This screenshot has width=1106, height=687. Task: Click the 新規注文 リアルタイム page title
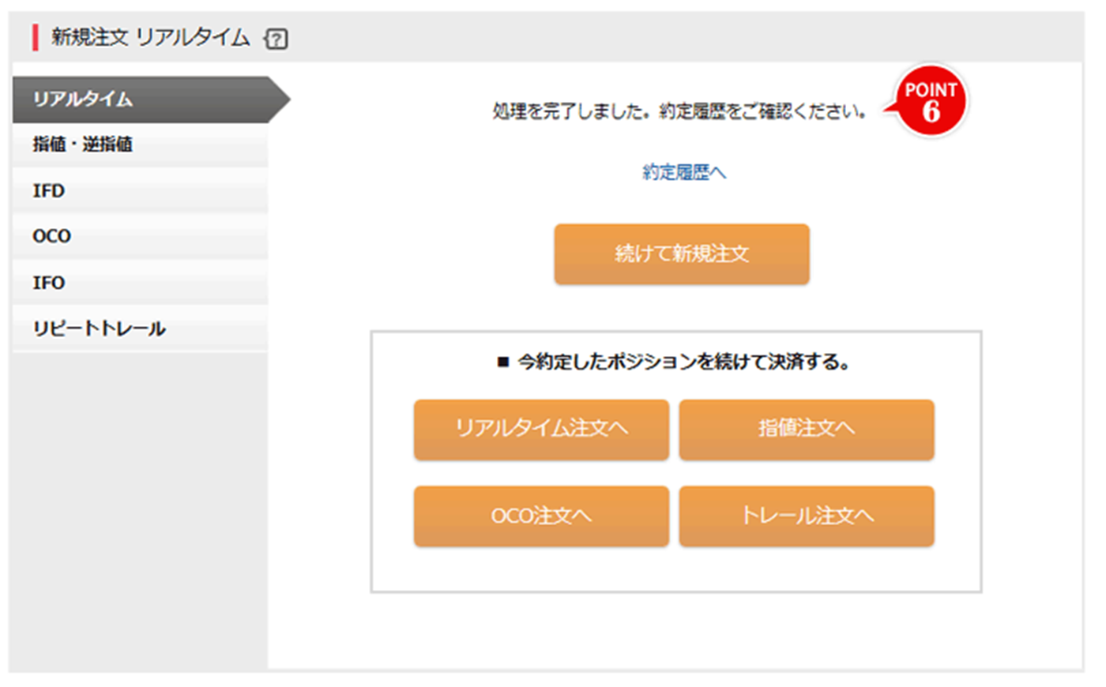(x=150, y=37)
